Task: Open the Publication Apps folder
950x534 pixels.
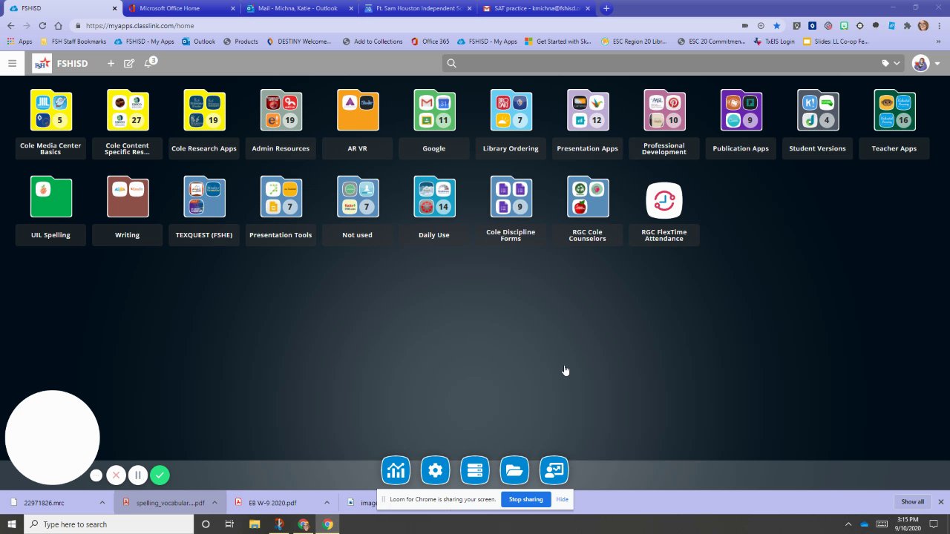Action: coord(741,111)
